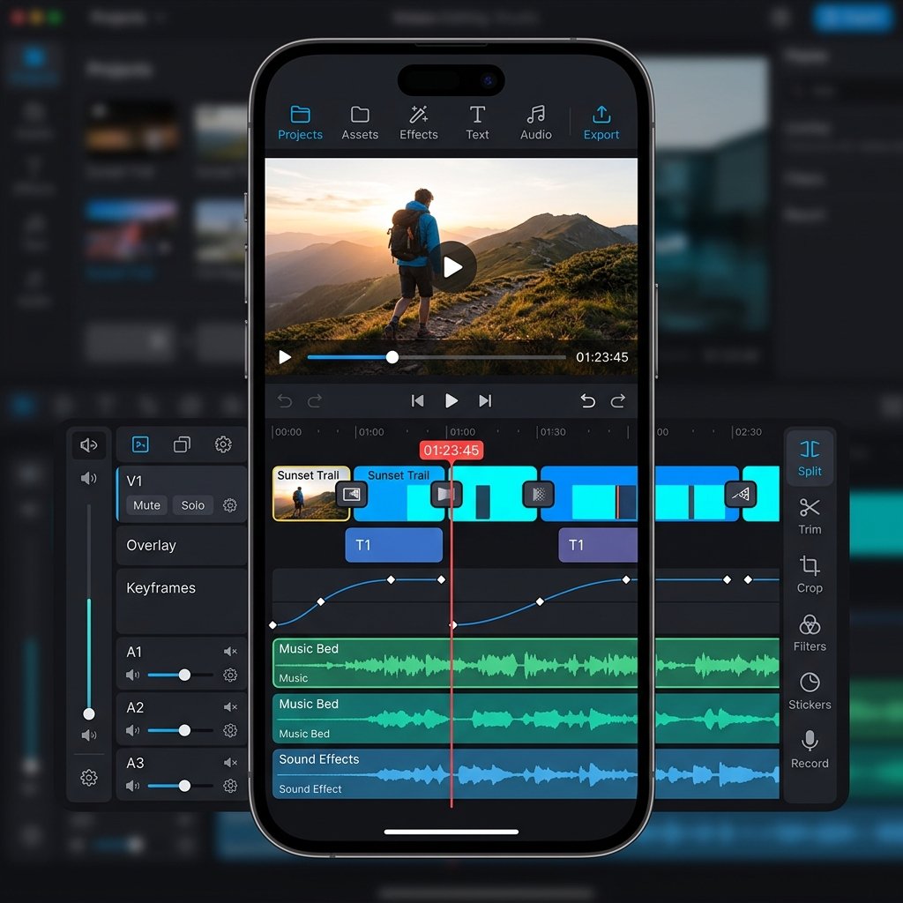Click transport play button under preview
Screen dimensions: 903x903
pyautogui.click(x=451, y=401)
